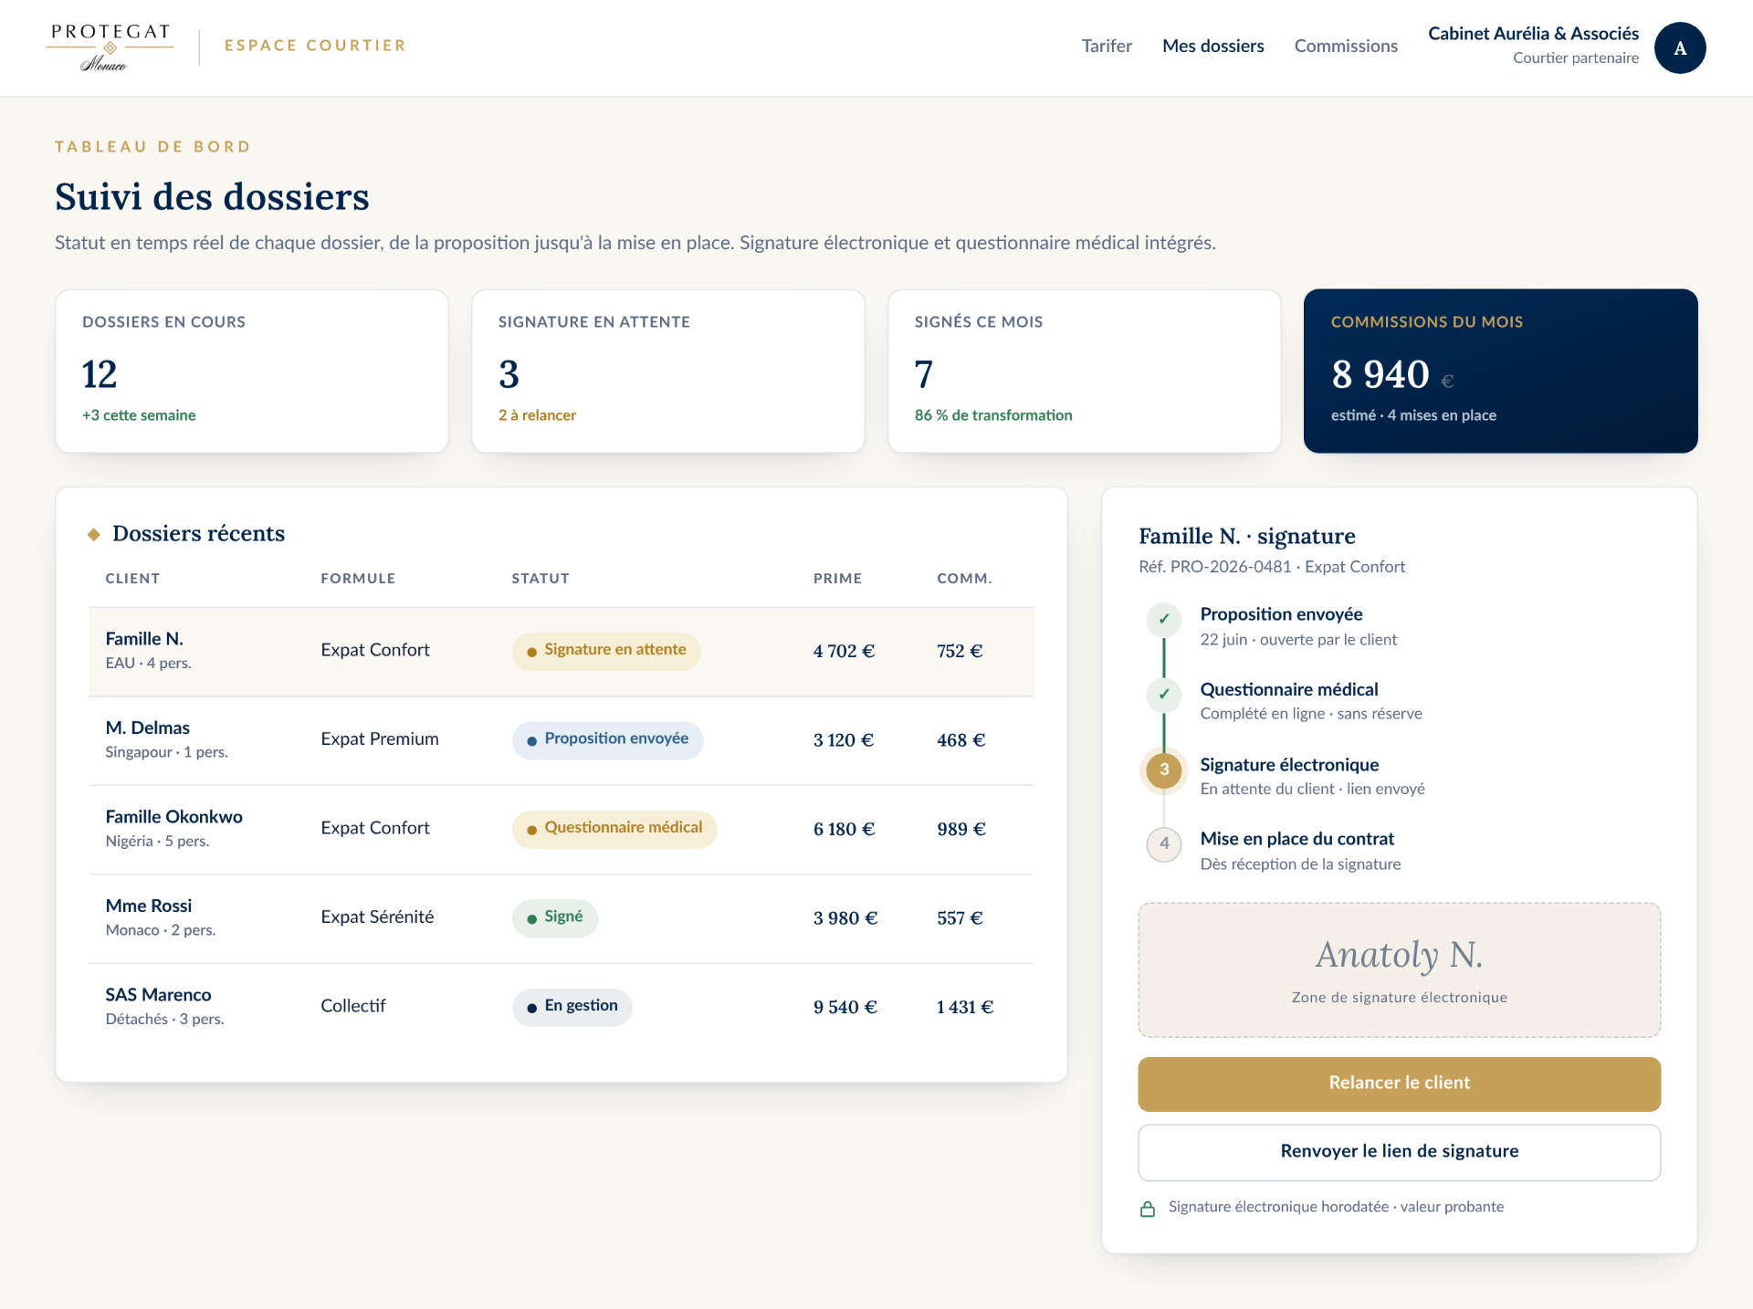Open the Famille N. dossier row
1753x1309 pixels.
click(561, 651)
